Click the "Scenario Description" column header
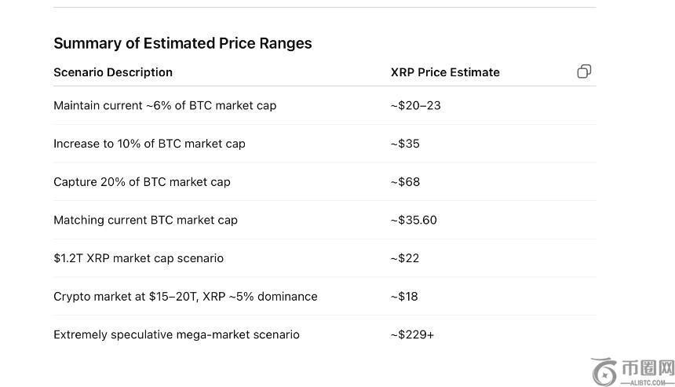The height and width of the screenshot is (387, 675). point(113,72)
